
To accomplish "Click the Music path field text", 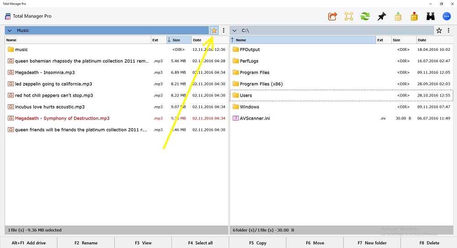I will pyautogui.click(x=23, y=30).
